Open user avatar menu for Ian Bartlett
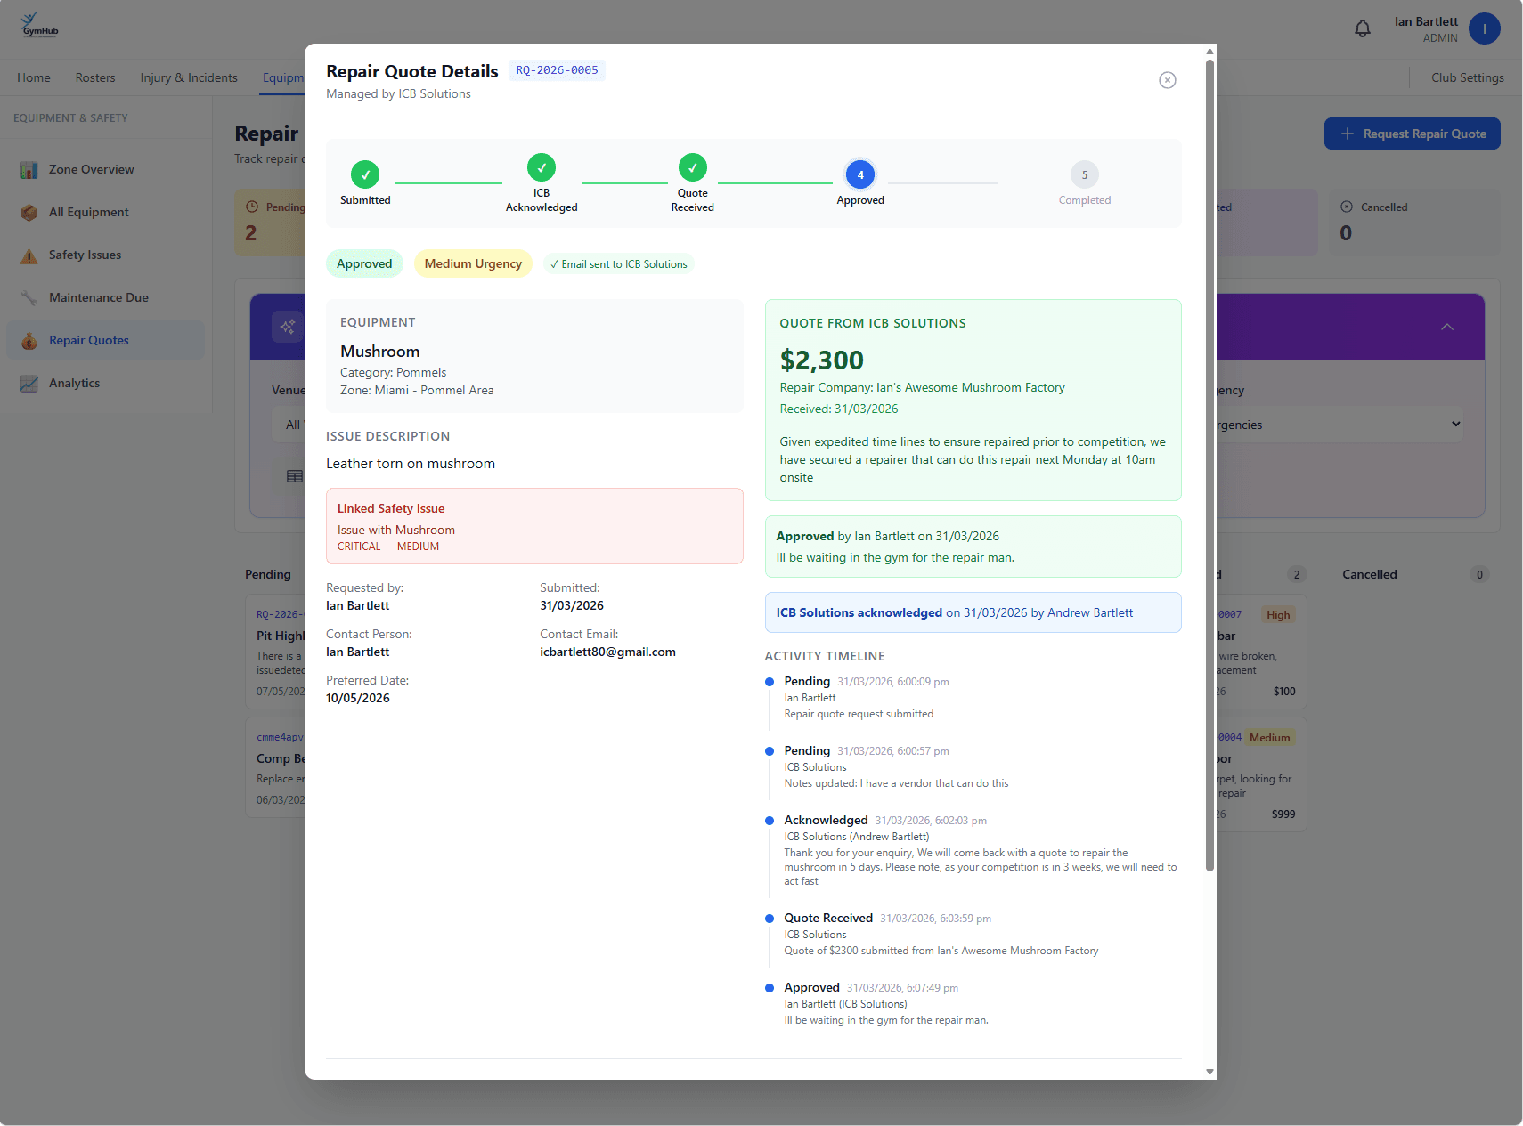 (x=1484, y=28)
